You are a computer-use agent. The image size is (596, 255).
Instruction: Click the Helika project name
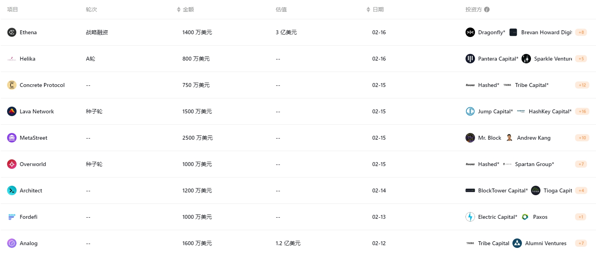coord(28,59)
